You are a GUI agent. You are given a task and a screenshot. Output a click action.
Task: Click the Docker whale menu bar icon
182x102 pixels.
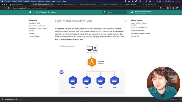[129, 1]
